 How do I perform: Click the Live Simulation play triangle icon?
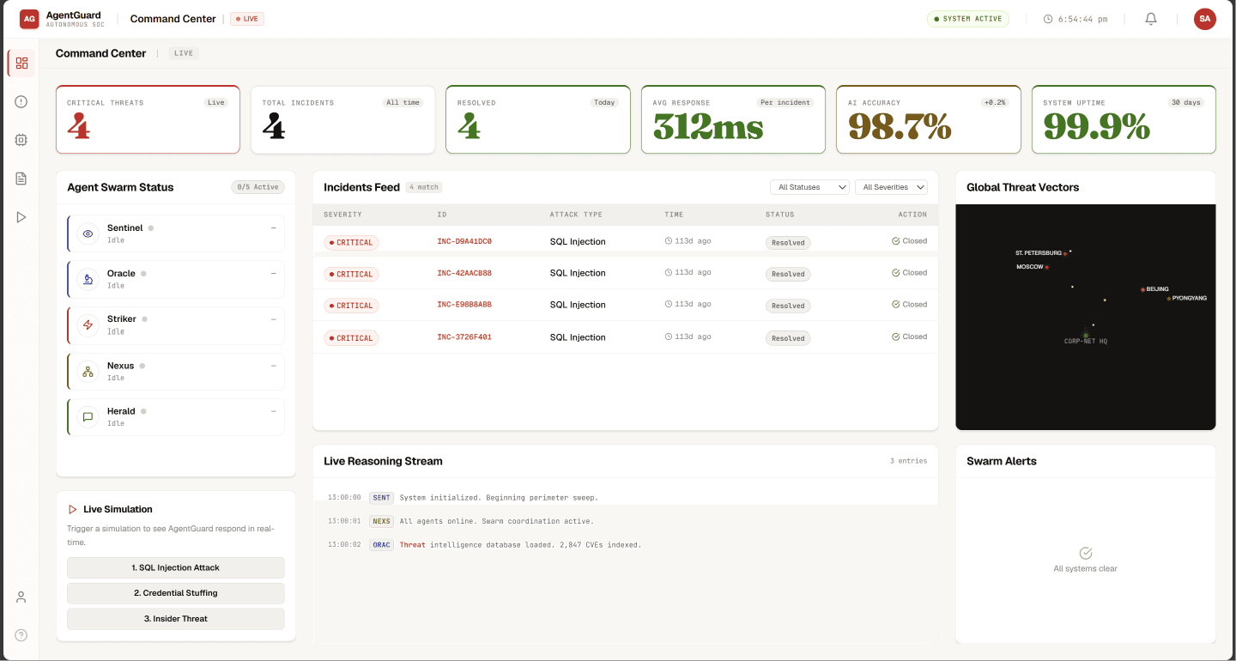point(72,509)
